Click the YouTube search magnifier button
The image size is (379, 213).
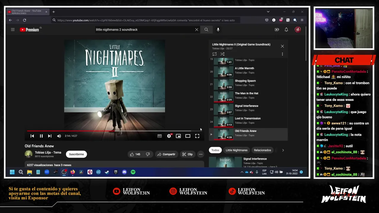[x=206, y=30]
